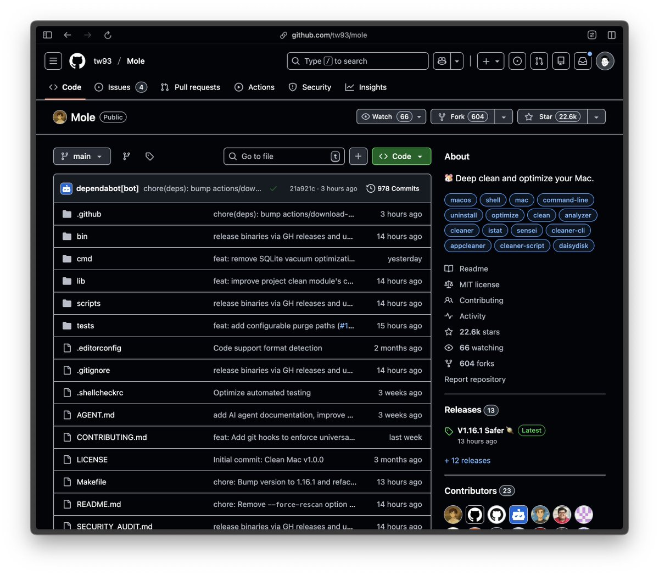Check the green commit status checkmark
The image size is (659, 575).
(273, 188)
